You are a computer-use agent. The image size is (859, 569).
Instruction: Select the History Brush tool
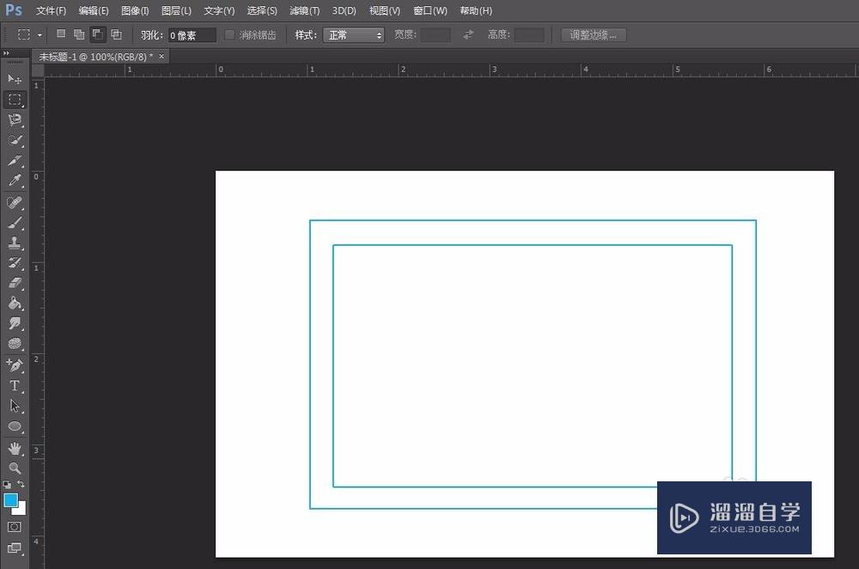click(x=15, y=263)
